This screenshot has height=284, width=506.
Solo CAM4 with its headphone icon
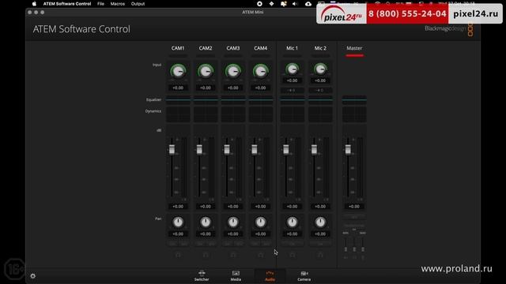tap(260, 255)
